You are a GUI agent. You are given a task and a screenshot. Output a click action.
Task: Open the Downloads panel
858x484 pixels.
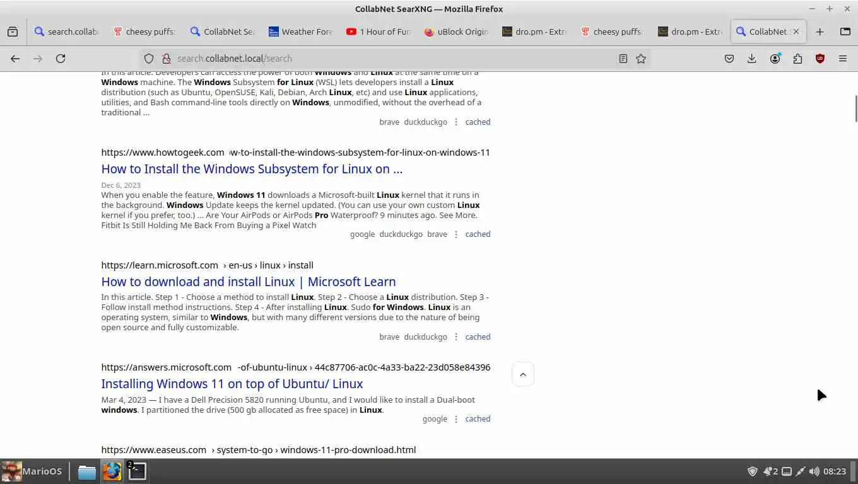click(752, 59)
